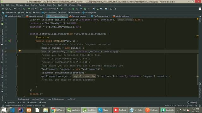Screen dimensions: 202x113
Task: Open the Windows Start button
Action: click(4, 110)
